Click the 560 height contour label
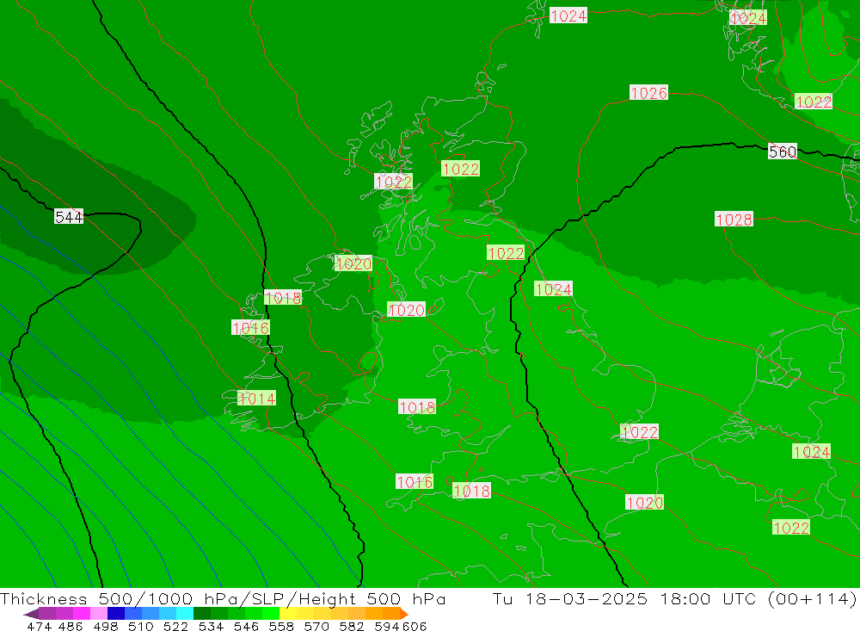Viewport: 860px width, 631px height. point(783,152)
